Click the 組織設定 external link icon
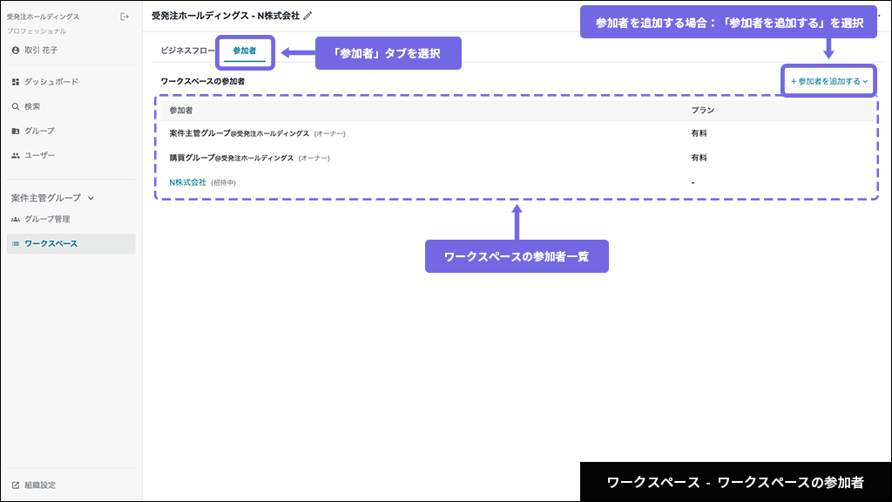Screen dimensions: 892x502 pyautogui.click(x=16, y=485)
